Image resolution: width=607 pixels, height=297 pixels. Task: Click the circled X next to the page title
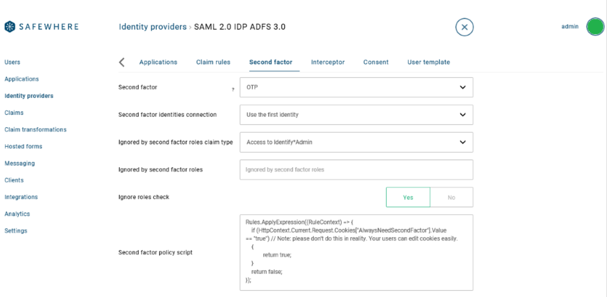pos(464,27)
